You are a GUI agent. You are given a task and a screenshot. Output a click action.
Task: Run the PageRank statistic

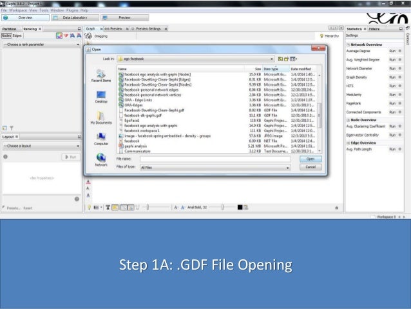point(392,103)
